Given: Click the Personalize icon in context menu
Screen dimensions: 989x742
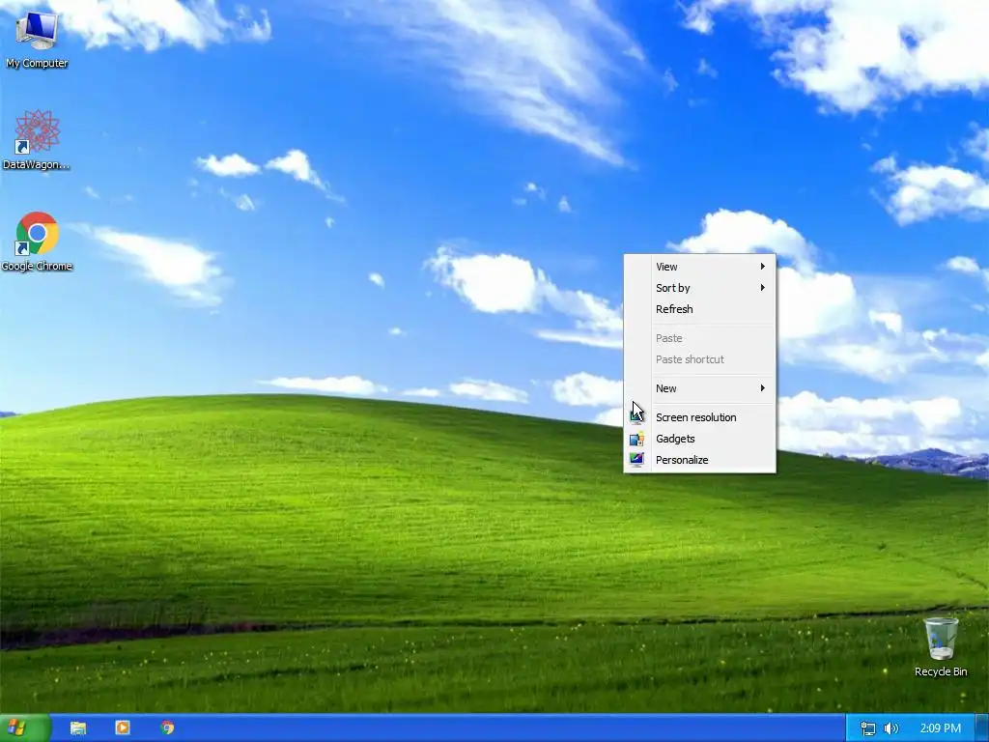Looking at the screenshot, I should coord(636,460).
